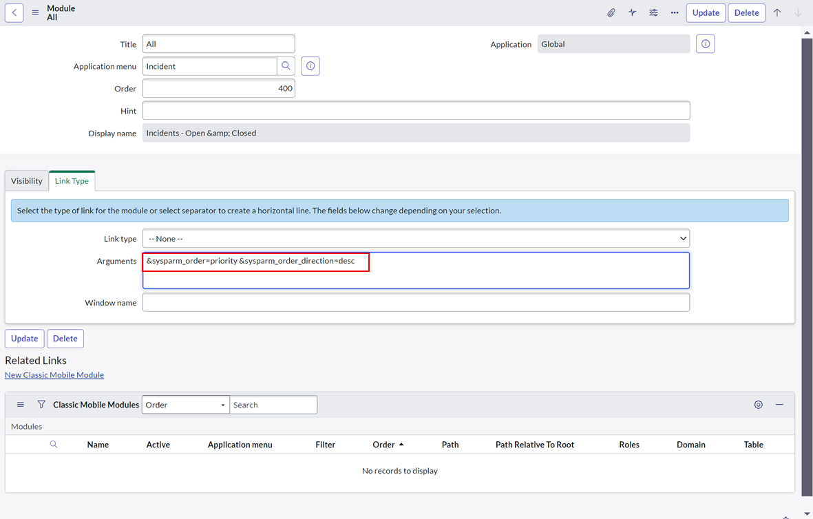Open the form header hamburger menu

(34, 12)
